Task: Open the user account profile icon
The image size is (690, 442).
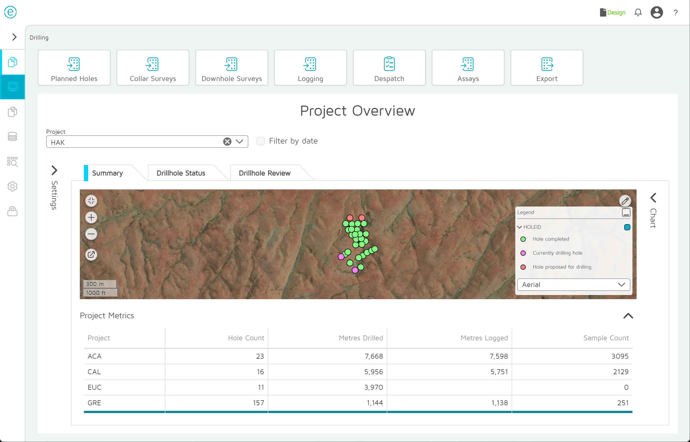Action: point(656,13)
